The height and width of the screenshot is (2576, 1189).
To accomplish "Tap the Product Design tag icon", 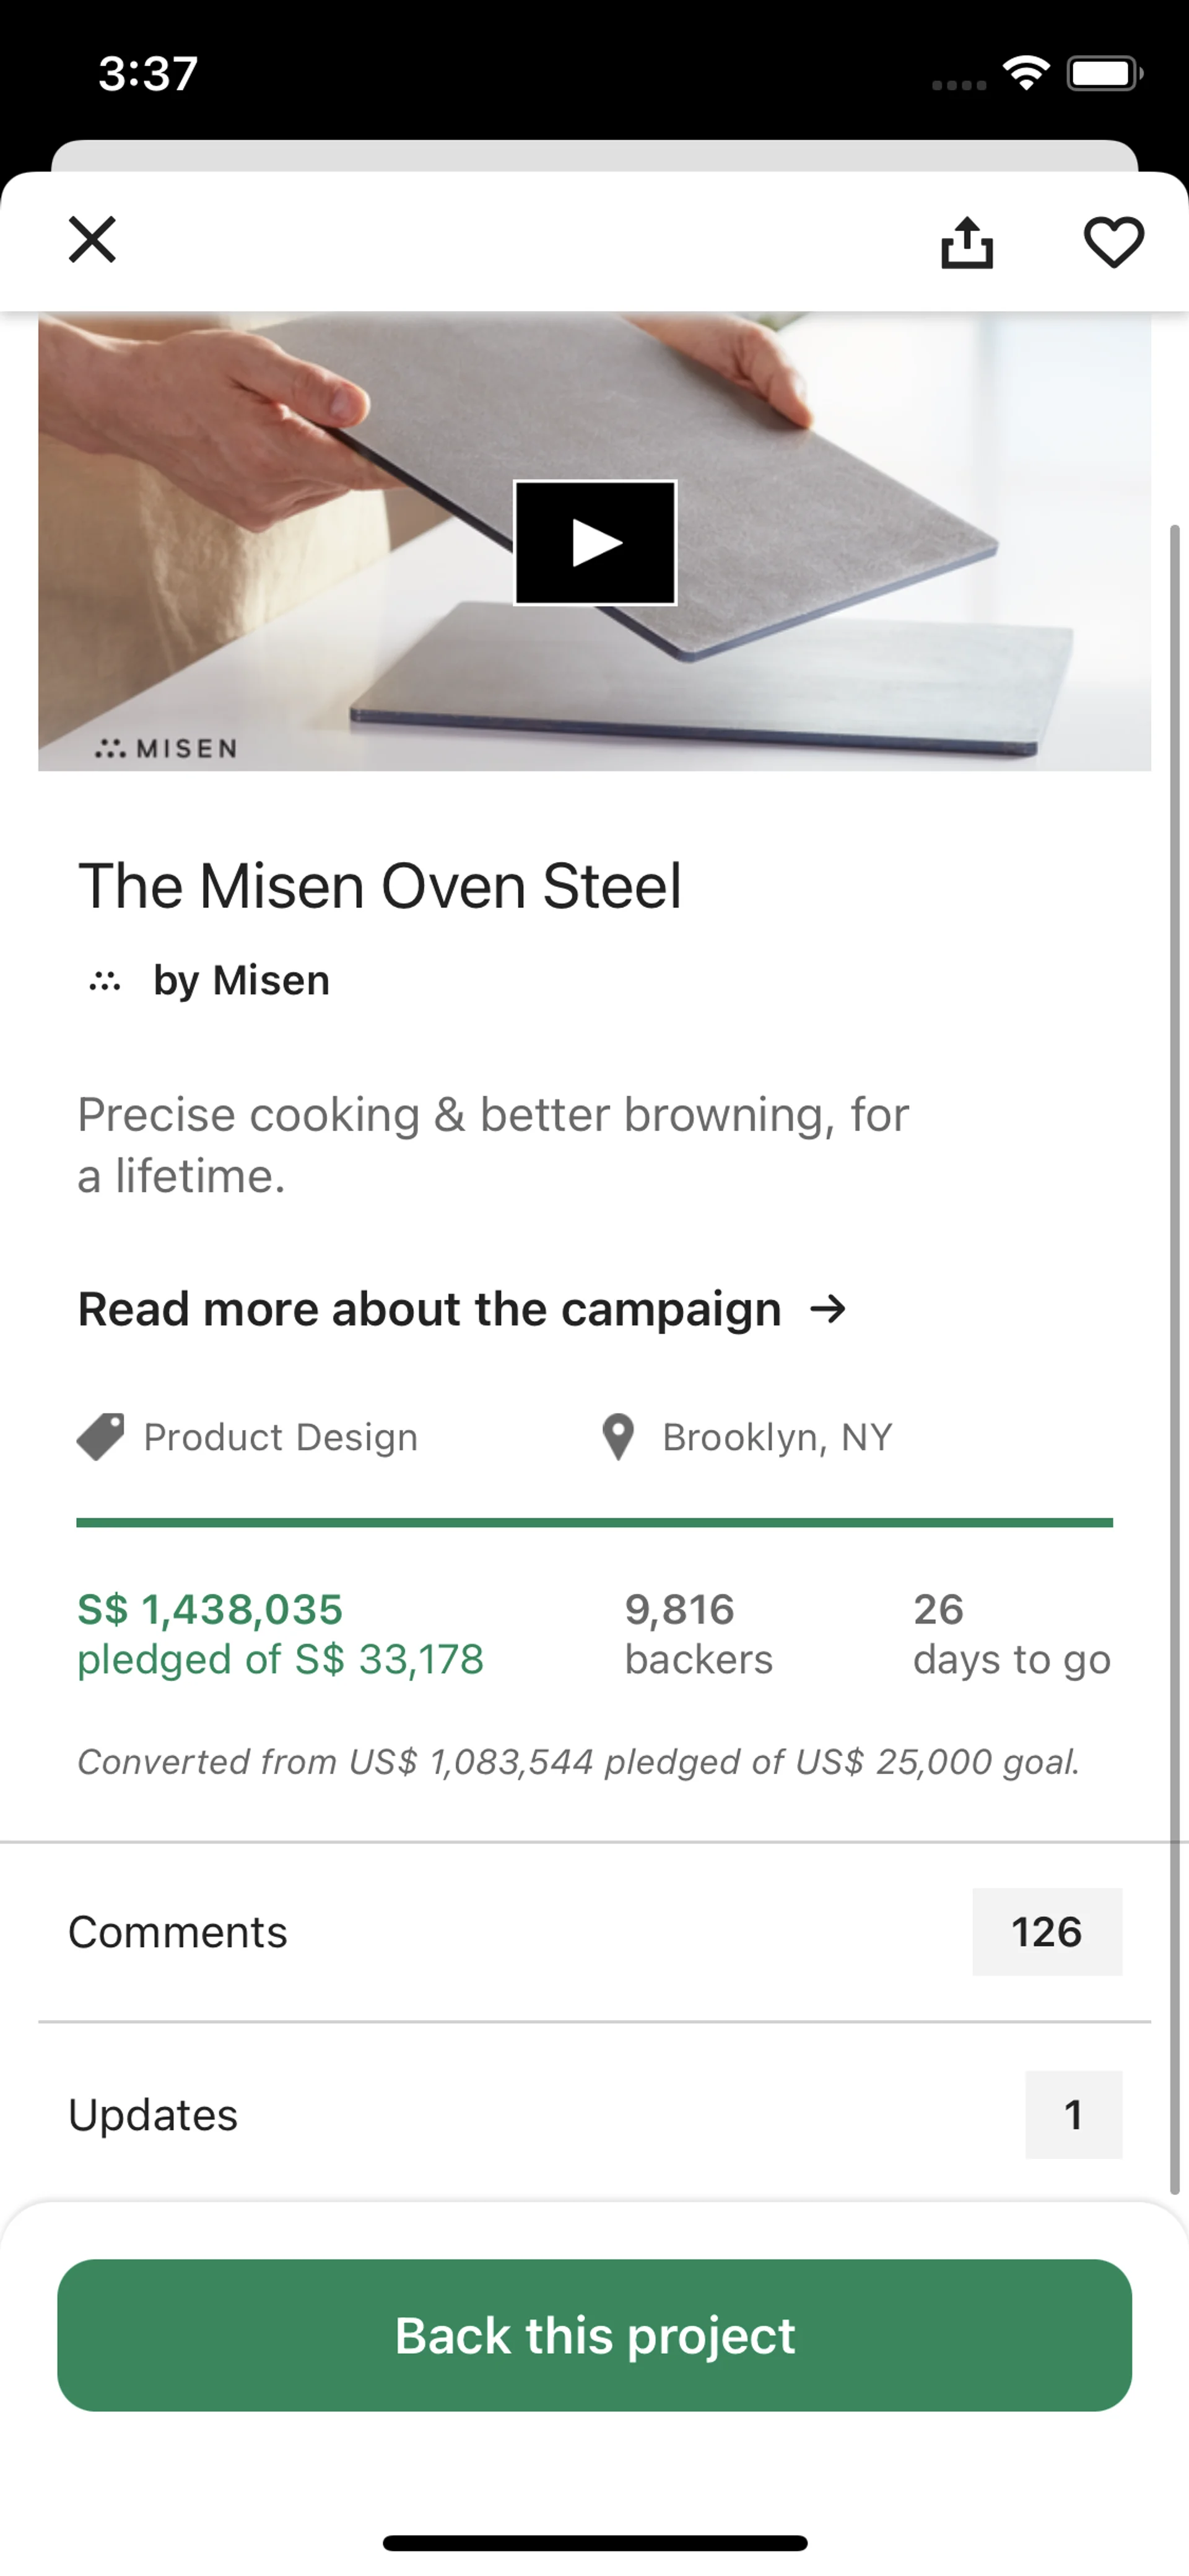I will [100, 1437].
